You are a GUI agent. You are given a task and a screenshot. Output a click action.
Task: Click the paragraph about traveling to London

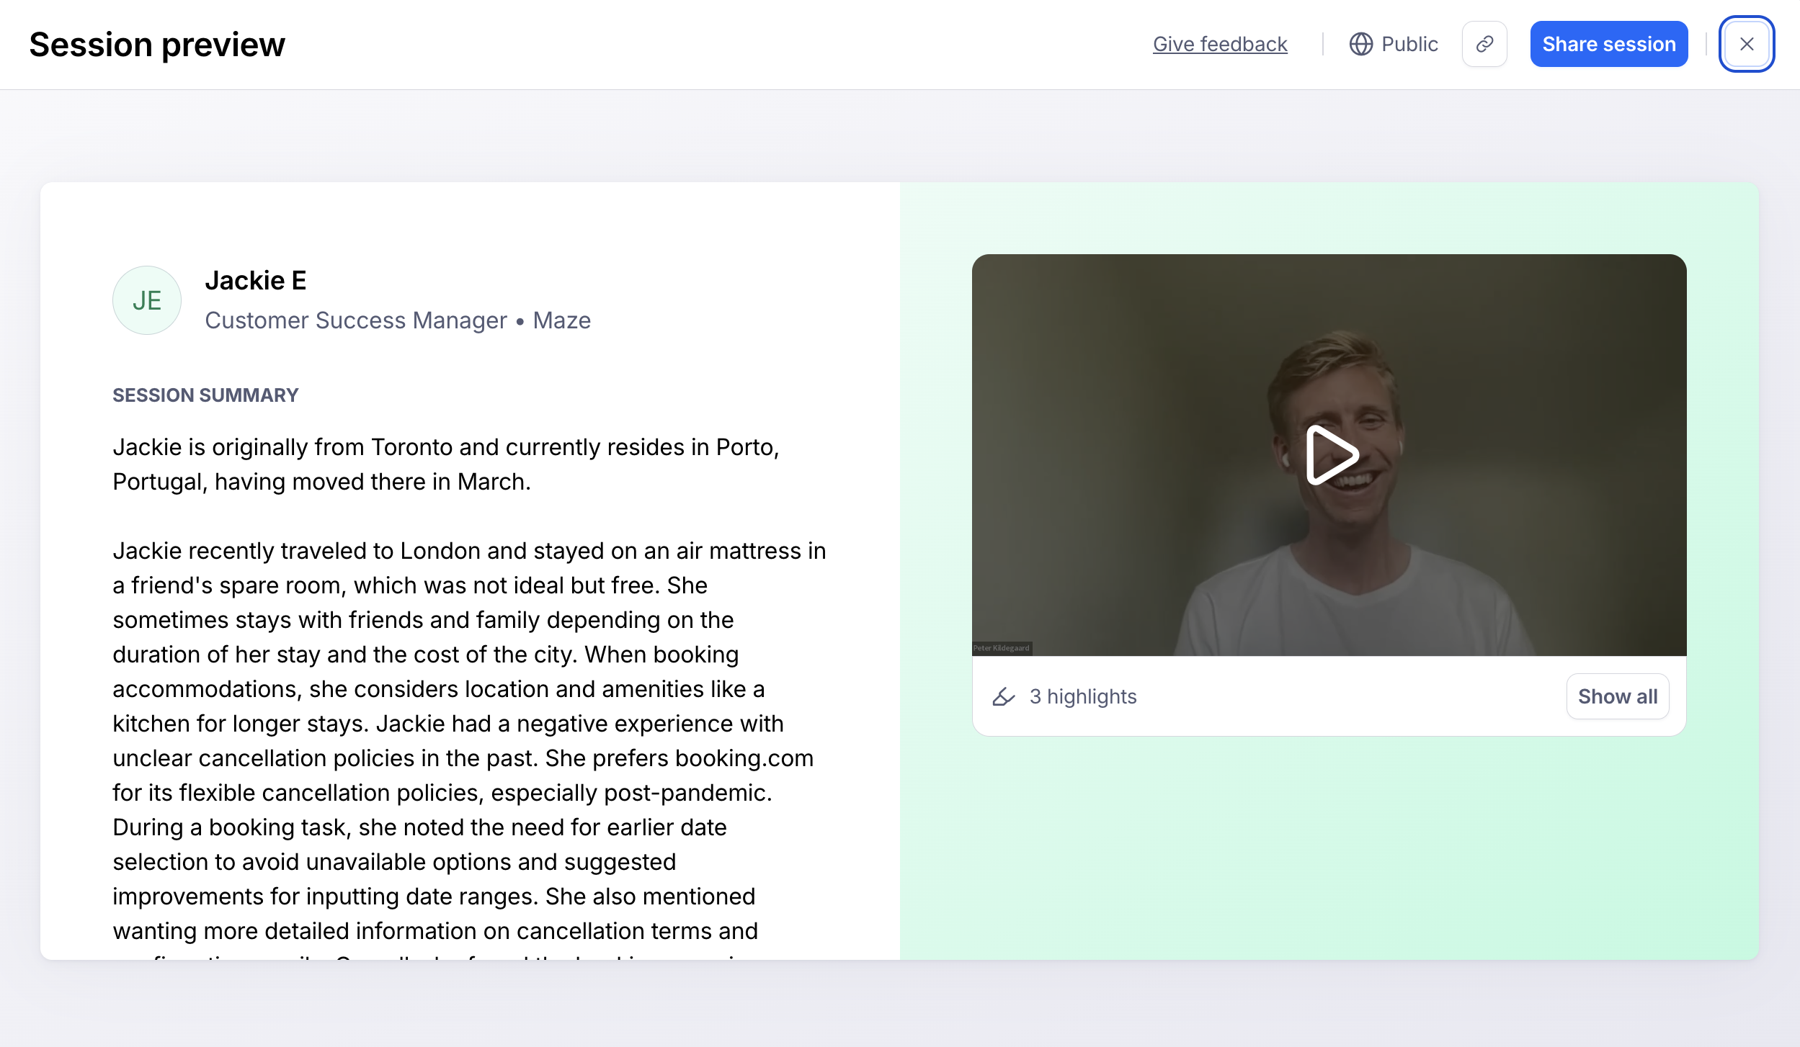pos(468,724)
